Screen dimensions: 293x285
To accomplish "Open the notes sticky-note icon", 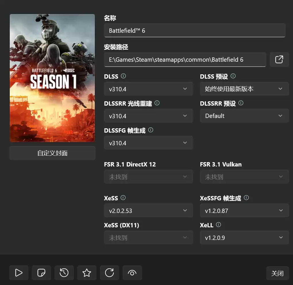I will 41,273.
